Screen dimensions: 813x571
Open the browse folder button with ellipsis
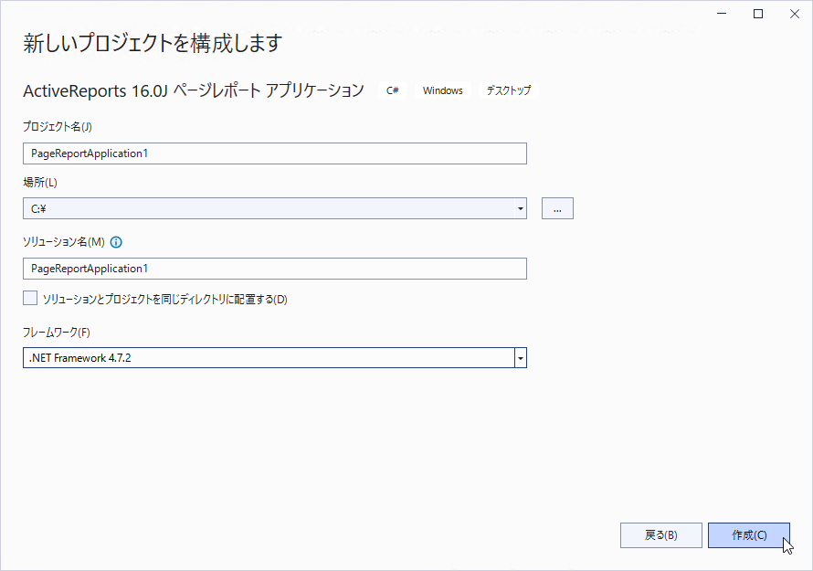[x=557, y=208]
